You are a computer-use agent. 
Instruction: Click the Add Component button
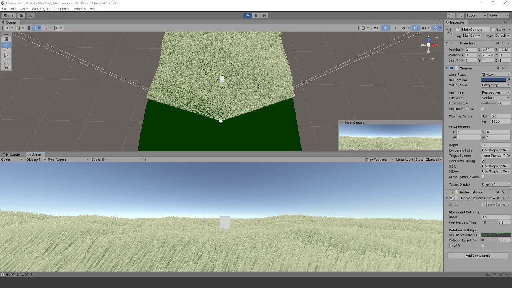pyautogui.click(x=478, y=255)
